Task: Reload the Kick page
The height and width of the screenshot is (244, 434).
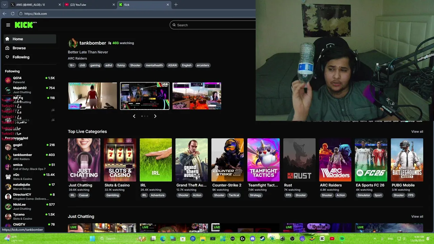Action: click(13, 14)
